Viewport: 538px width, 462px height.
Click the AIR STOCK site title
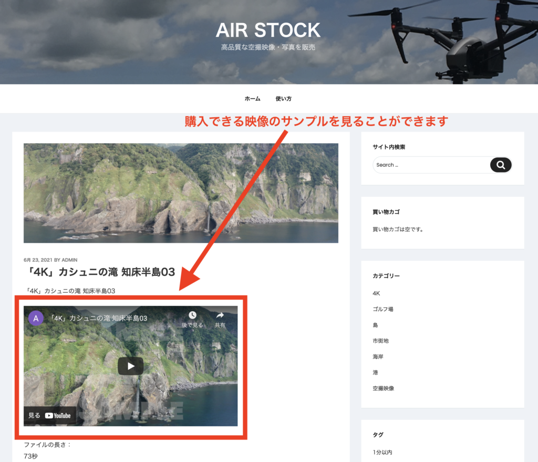[x=268, y=30]
